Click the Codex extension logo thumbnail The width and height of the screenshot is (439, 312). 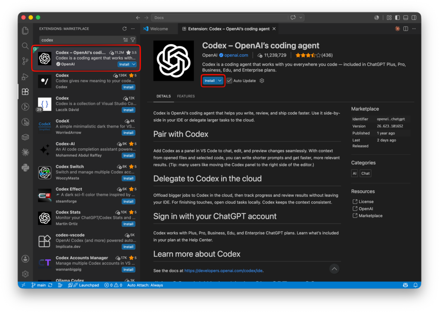coord(174,61)
